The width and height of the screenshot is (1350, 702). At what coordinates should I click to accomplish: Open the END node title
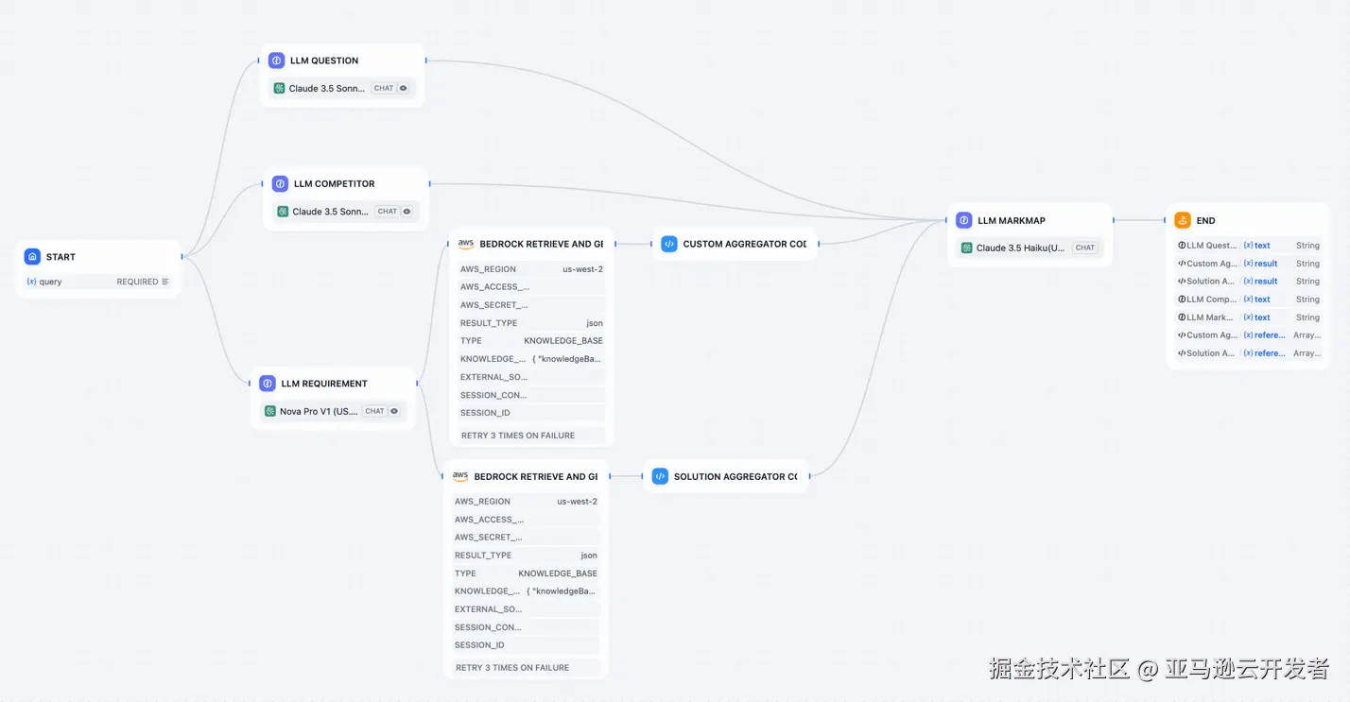(x=1206, y=220)
